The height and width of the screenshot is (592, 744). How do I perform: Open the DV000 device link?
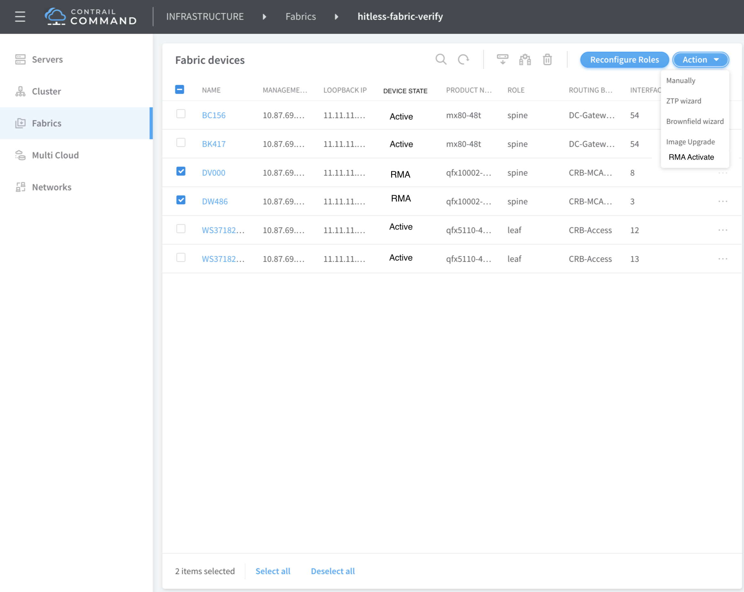[213, 173]
